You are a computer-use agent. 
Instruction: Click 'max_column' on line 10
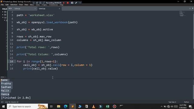[x=53, y=40]
